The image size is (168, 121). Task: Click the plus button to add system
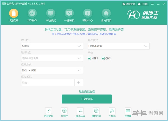79,82
